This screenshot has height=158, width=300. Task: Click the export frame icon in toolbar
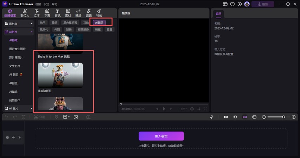[x=88, y=117]
